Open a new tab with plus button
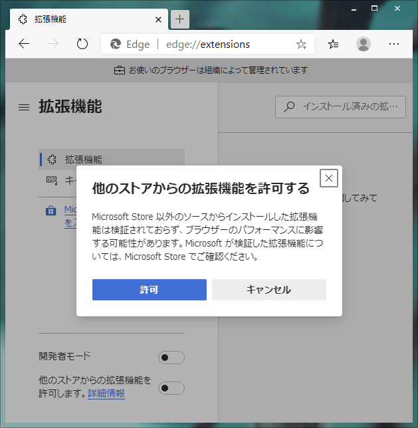 click(x=180, y=19)
